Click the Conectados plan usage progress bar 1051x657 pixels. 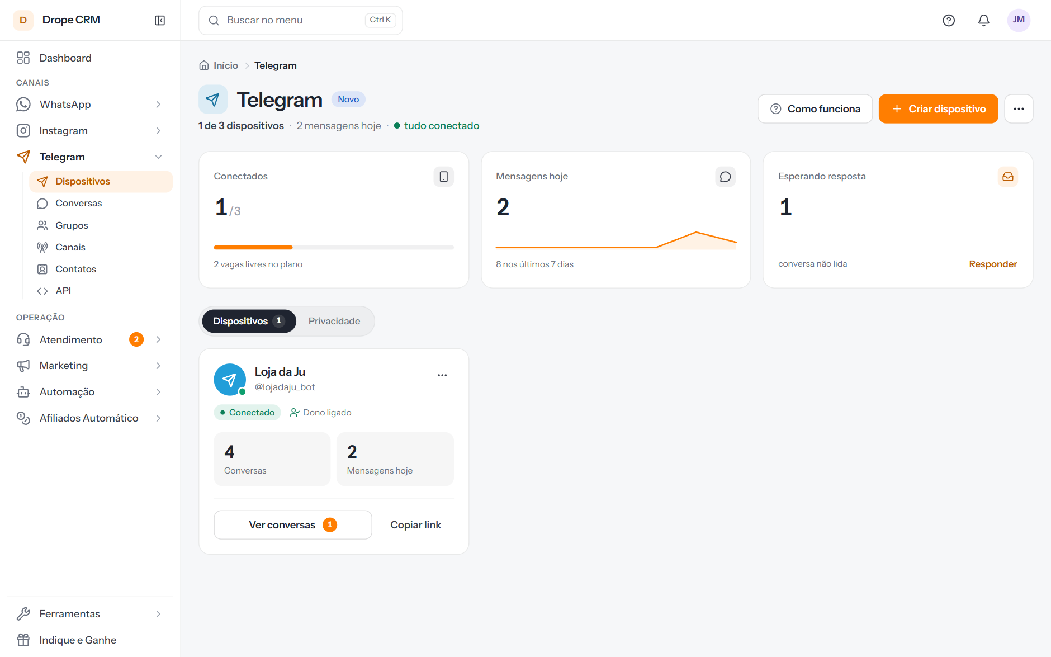pyautogui.click(x=334, y=247)
